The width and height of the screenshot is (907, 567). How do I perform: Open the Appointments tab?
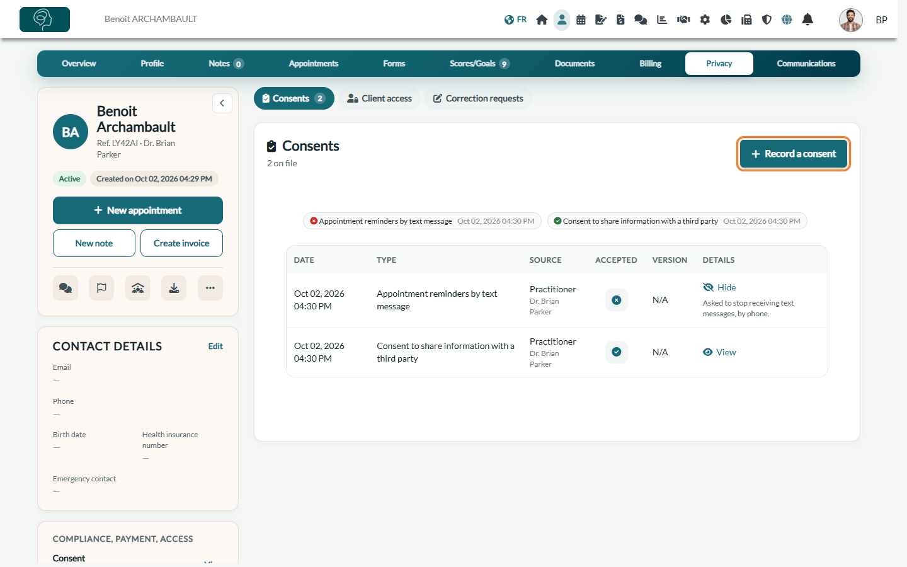tap(314, 64)
